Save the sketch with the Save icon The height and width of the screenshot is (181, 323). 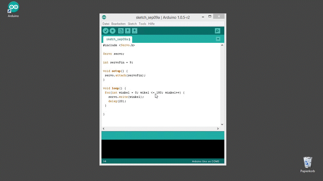click(135, 31)
